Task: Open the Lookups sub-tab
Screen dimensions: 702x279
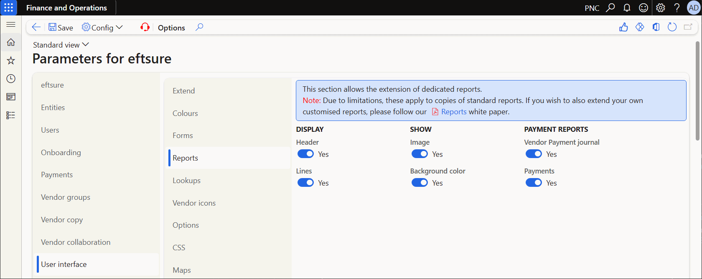Action: pyautogui.click(x=228, y=181)
